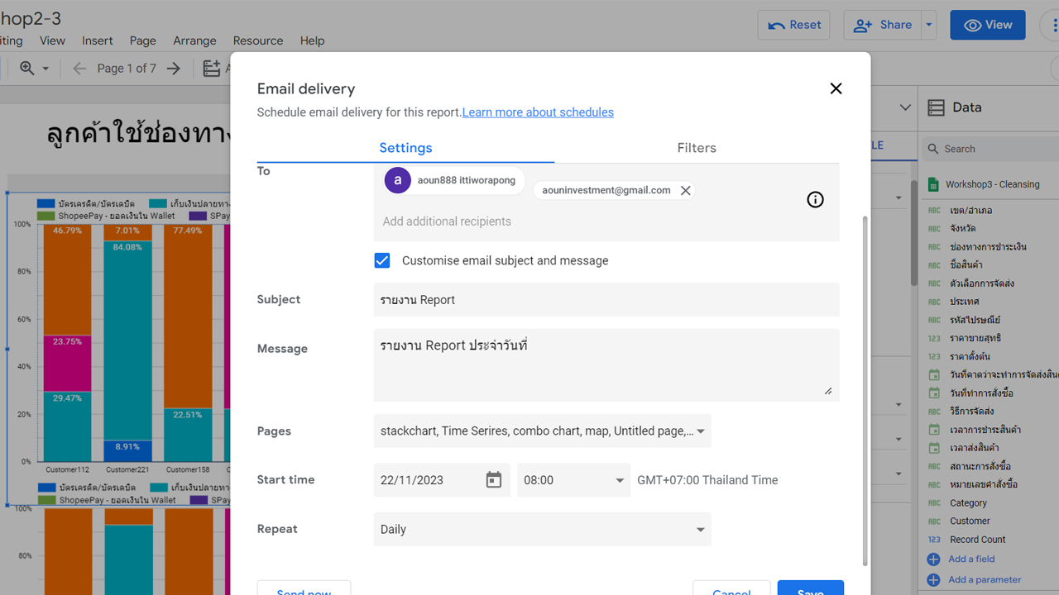Click the recipients info icon
1059x595 pixels.
816,199
